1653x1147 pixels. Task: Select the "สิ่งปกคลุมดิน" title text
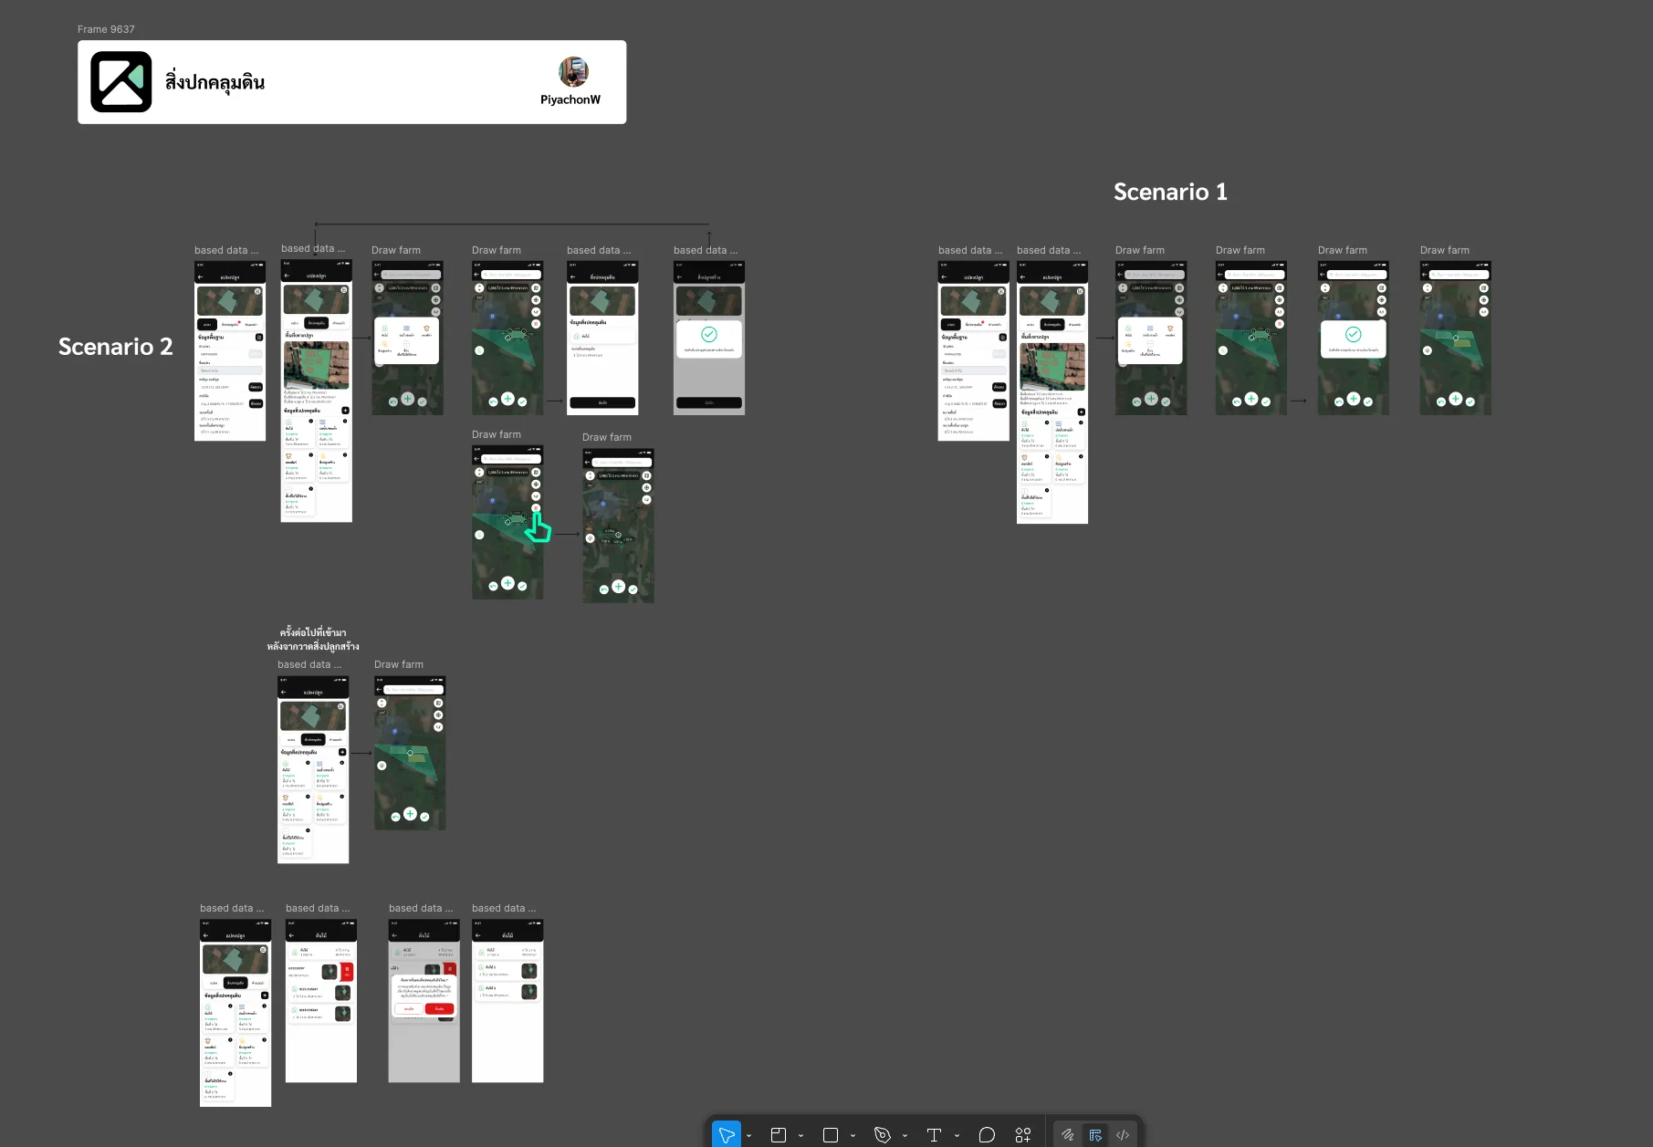(214, 82)
